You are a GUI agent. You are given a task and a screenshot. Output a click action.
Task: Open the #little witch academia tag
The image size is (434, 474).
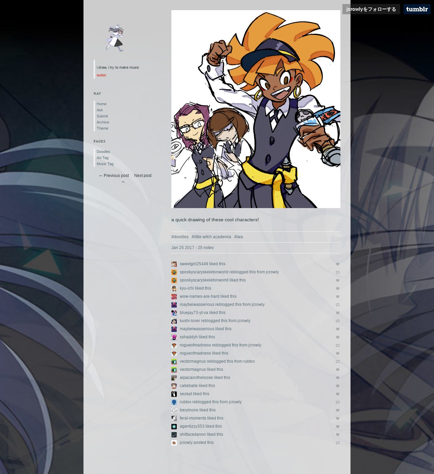click(x=211, y=237)
